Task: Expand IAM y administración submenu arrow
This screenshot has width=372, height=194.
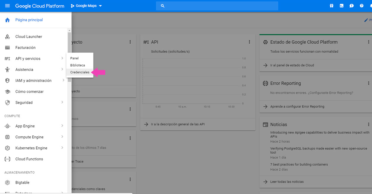Action: pos(63,80)
